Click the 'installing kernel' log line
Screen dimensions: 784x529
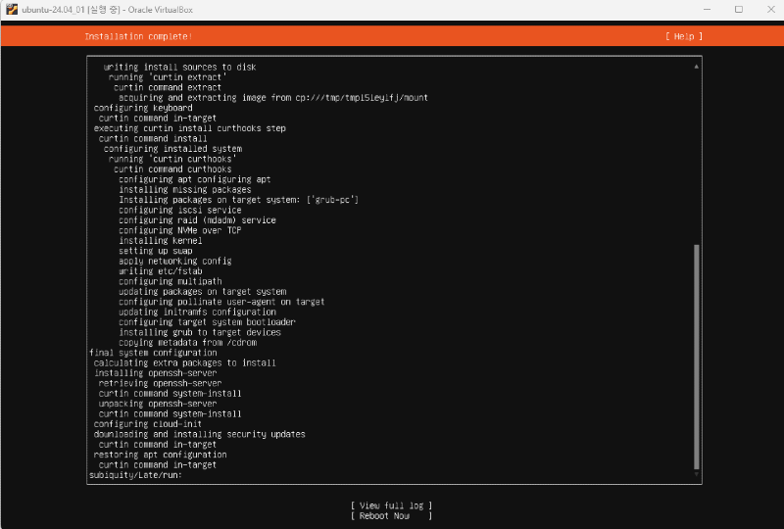(x=160, y=240)
